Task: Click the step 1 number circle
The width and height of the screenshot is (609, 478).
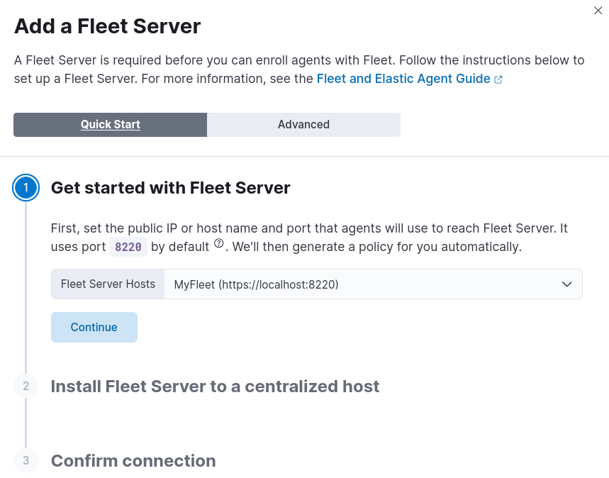Action: click(x=26, y=188)
